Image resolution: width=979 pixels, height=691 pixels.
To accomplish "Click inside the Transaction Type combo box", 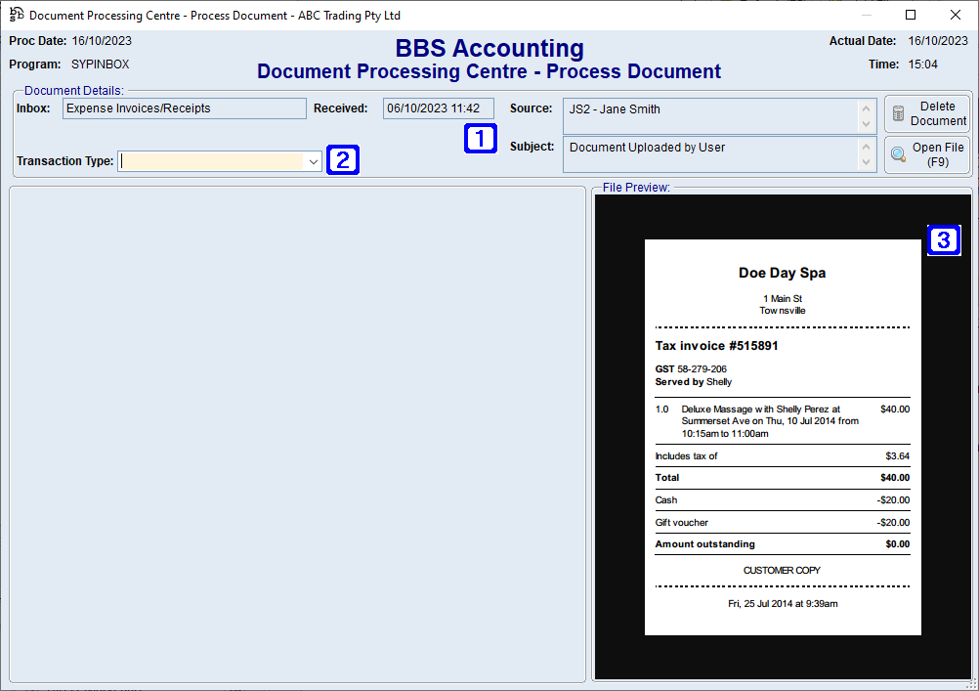I will [x=210, y=161].
